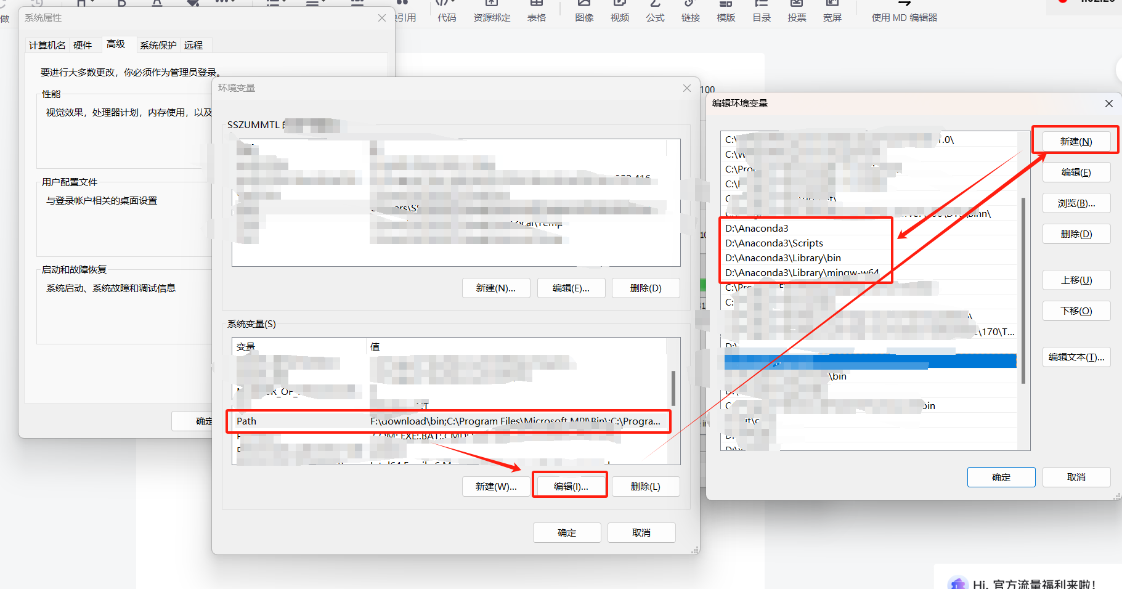
Task: Select the D:\Anaconda3 path entry
Action: click(x=869, y=228)
